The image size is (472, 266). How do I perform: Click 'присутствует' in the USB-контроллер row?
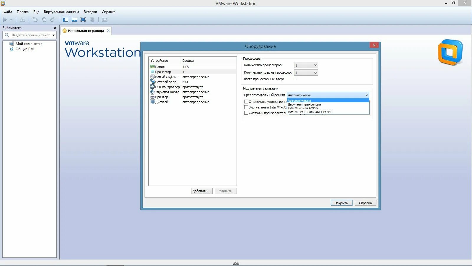193,87
